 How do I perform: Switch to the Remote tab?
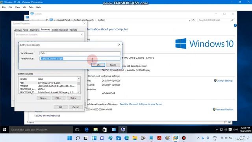[74, 30]
